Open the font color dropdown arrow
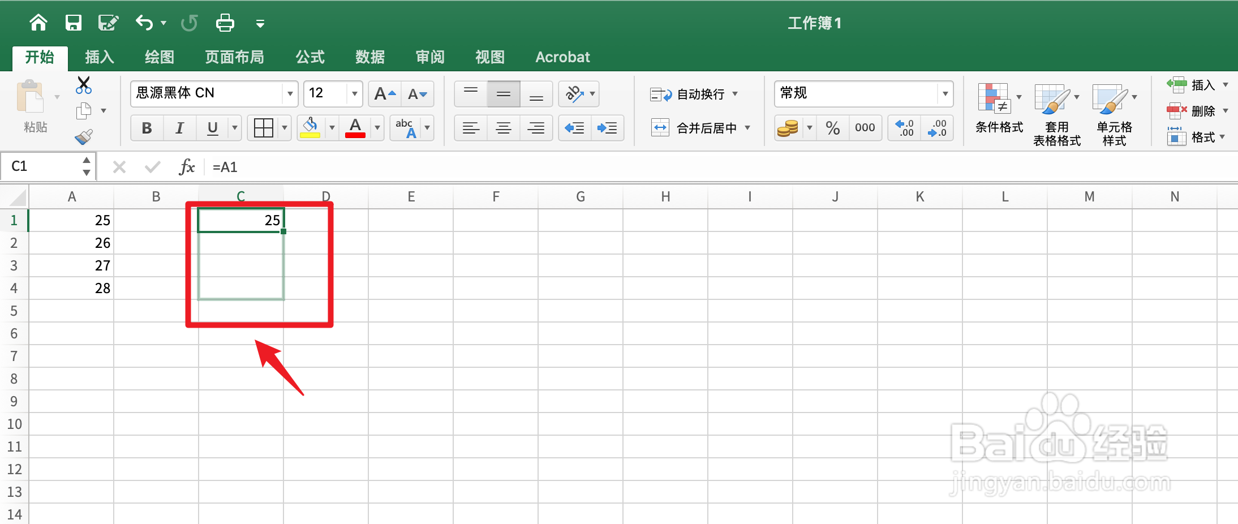This screenshot has height=524, width=1238. (x=377, y=128)
